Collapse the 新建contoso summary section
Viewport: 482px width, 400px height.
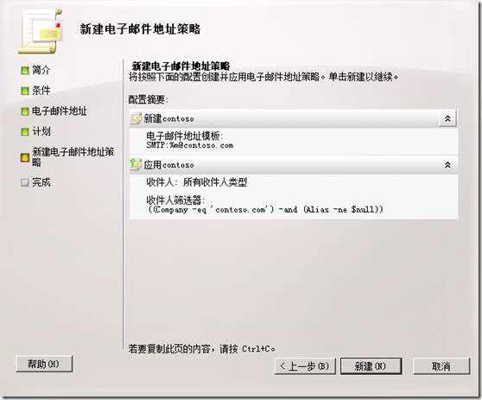point(447,118)
